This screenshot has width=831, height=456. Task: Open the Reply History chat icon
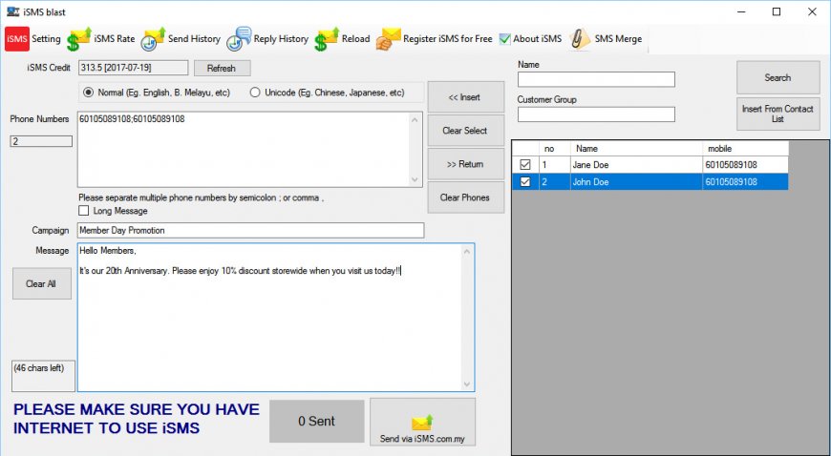[239, 39]
